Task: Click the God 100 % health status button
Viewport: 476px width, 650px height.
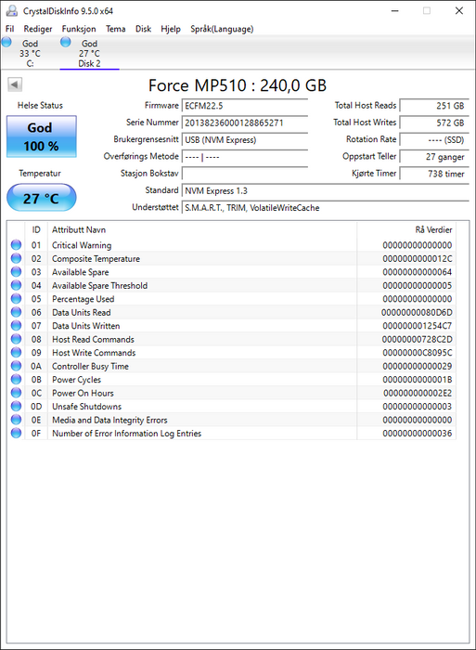Action: [x=42, y=136]
